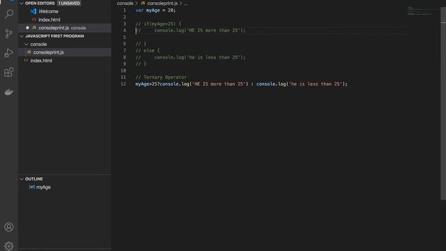This screenshot has width=446, height=251.
Task: Open the Manage gear icon
Action: coord(9,246)
